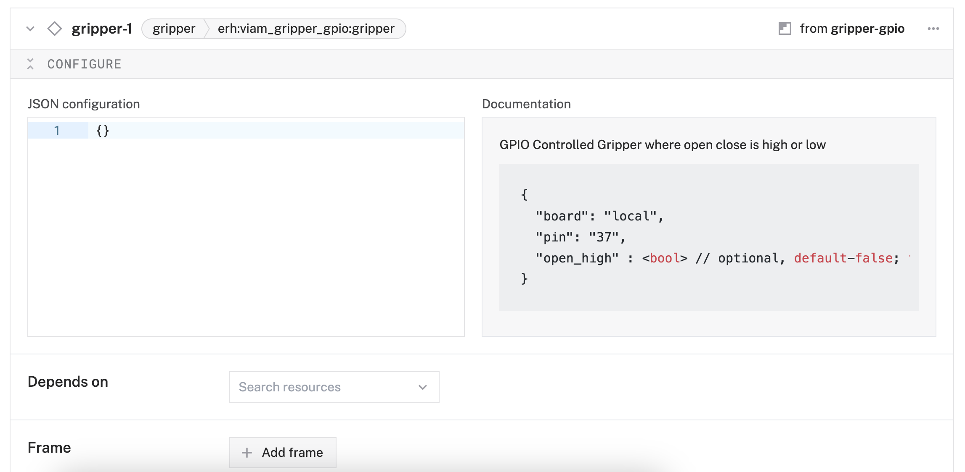Screen dimensions: 965x472
Task: Click the plus icon in Add frame
Action: point(247,452)
